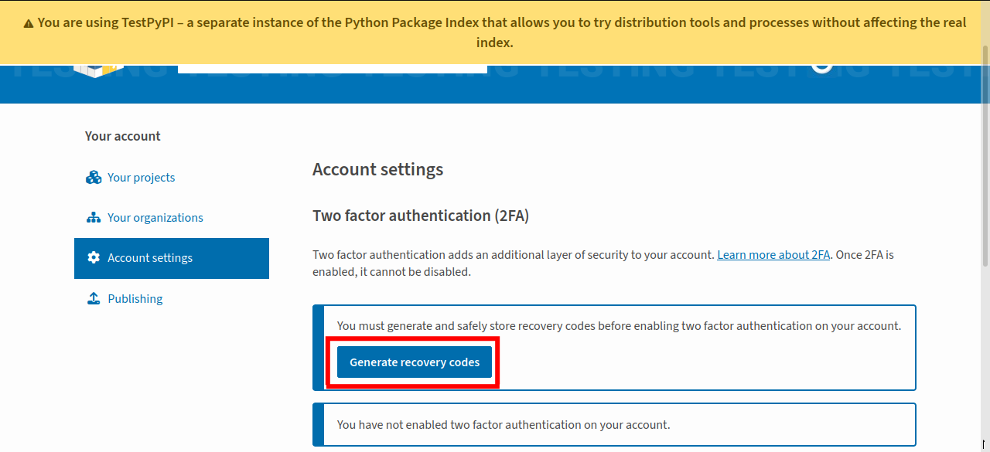Image resolution: width=990 pixels, height=452 pixels.
Task: Click the sitemap icon beside Your organizations
Action: click(x=94, y=218)
